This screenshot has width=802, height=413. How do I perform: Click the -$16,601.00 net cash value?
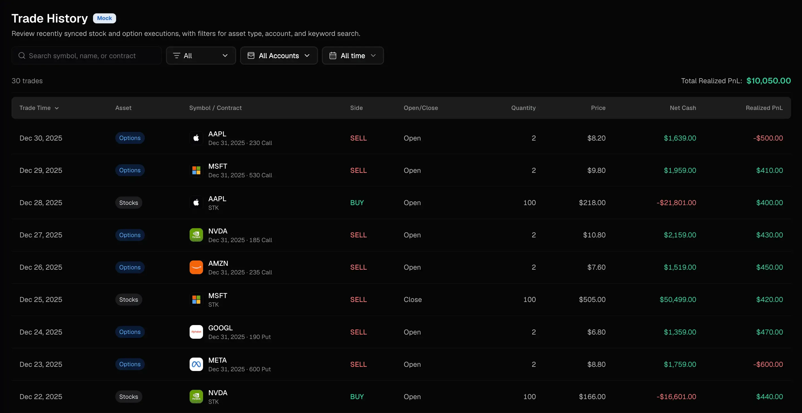pyautogui.click(x=676, y=397)
